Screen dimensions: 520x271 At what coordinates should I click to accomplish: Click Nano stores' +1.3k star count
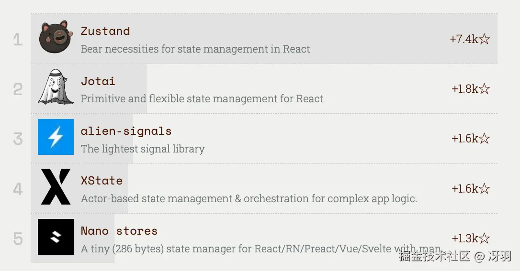471,238
